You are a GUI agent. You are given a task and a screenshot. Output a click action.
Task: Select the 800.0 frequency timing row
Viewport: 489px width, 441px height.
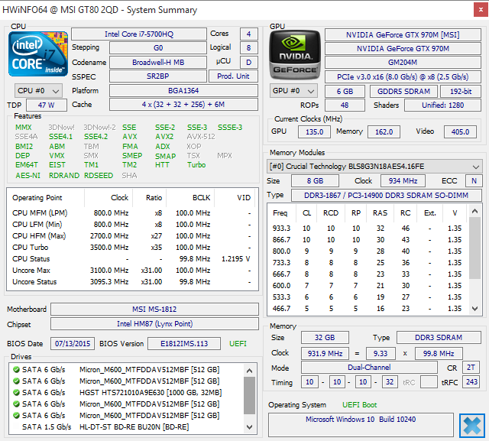pyautogui.click(x=368, y=251)
